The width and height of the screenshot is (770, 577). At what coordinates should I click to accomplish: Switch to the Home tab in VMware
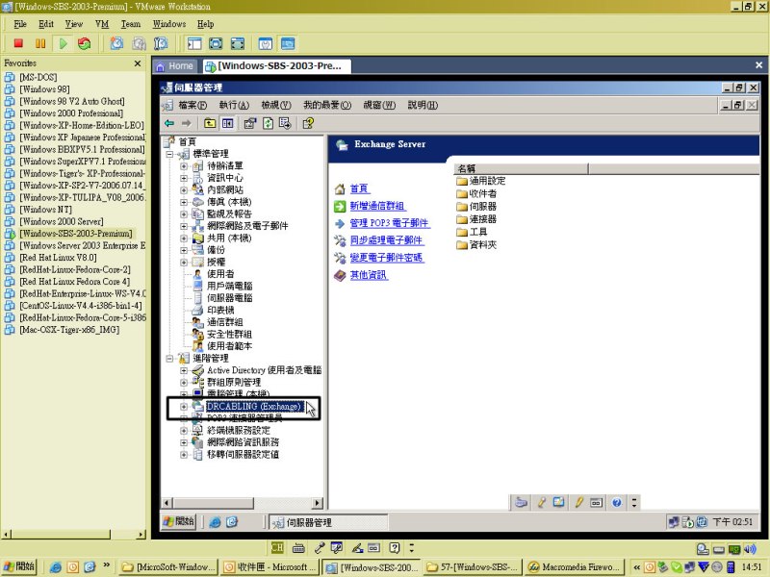coord(175,66)
